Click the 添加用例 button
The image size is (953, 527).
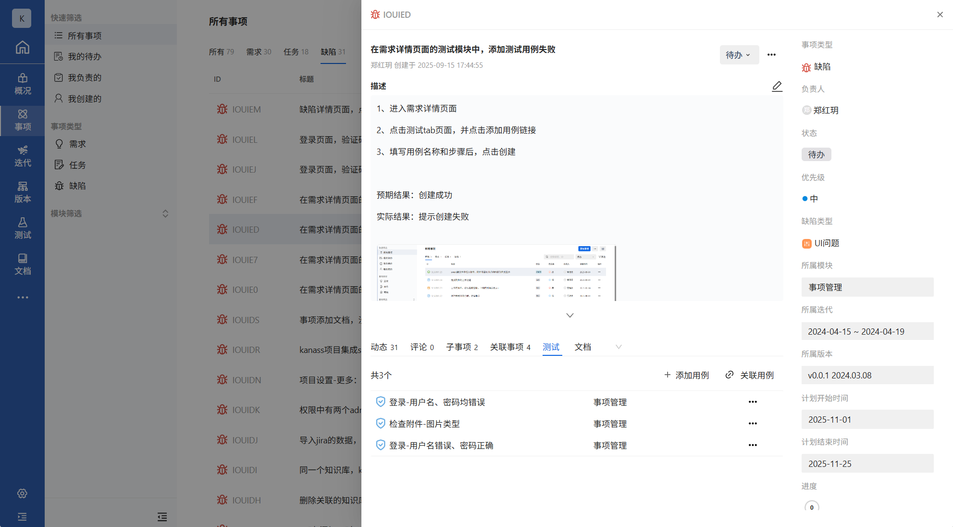pyautogui.click(x=686, y=375)
